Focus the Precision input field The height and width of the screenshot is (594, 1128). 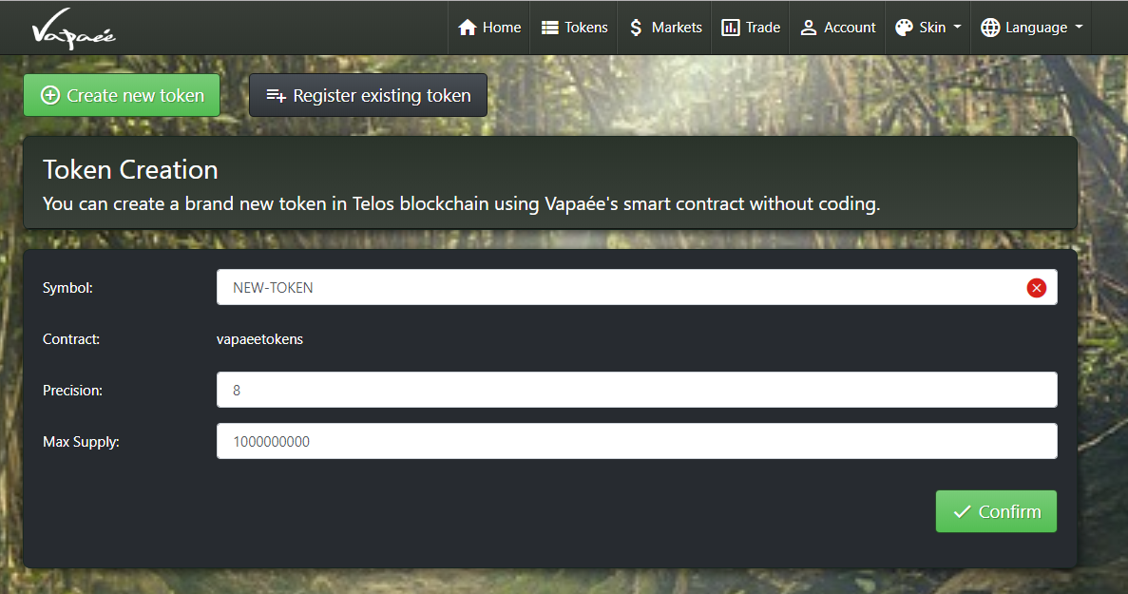click(637, 390)
